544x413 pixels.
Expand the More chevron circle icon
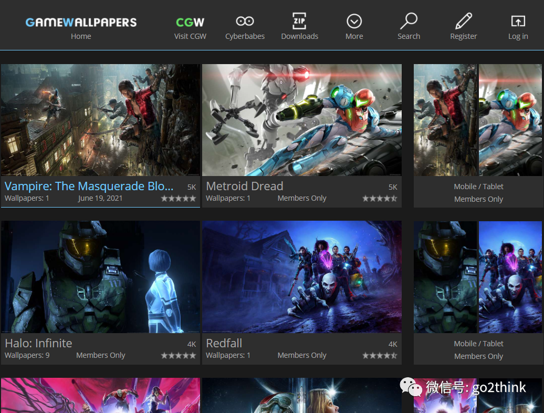pyautogui.click(x=354, y=21)
